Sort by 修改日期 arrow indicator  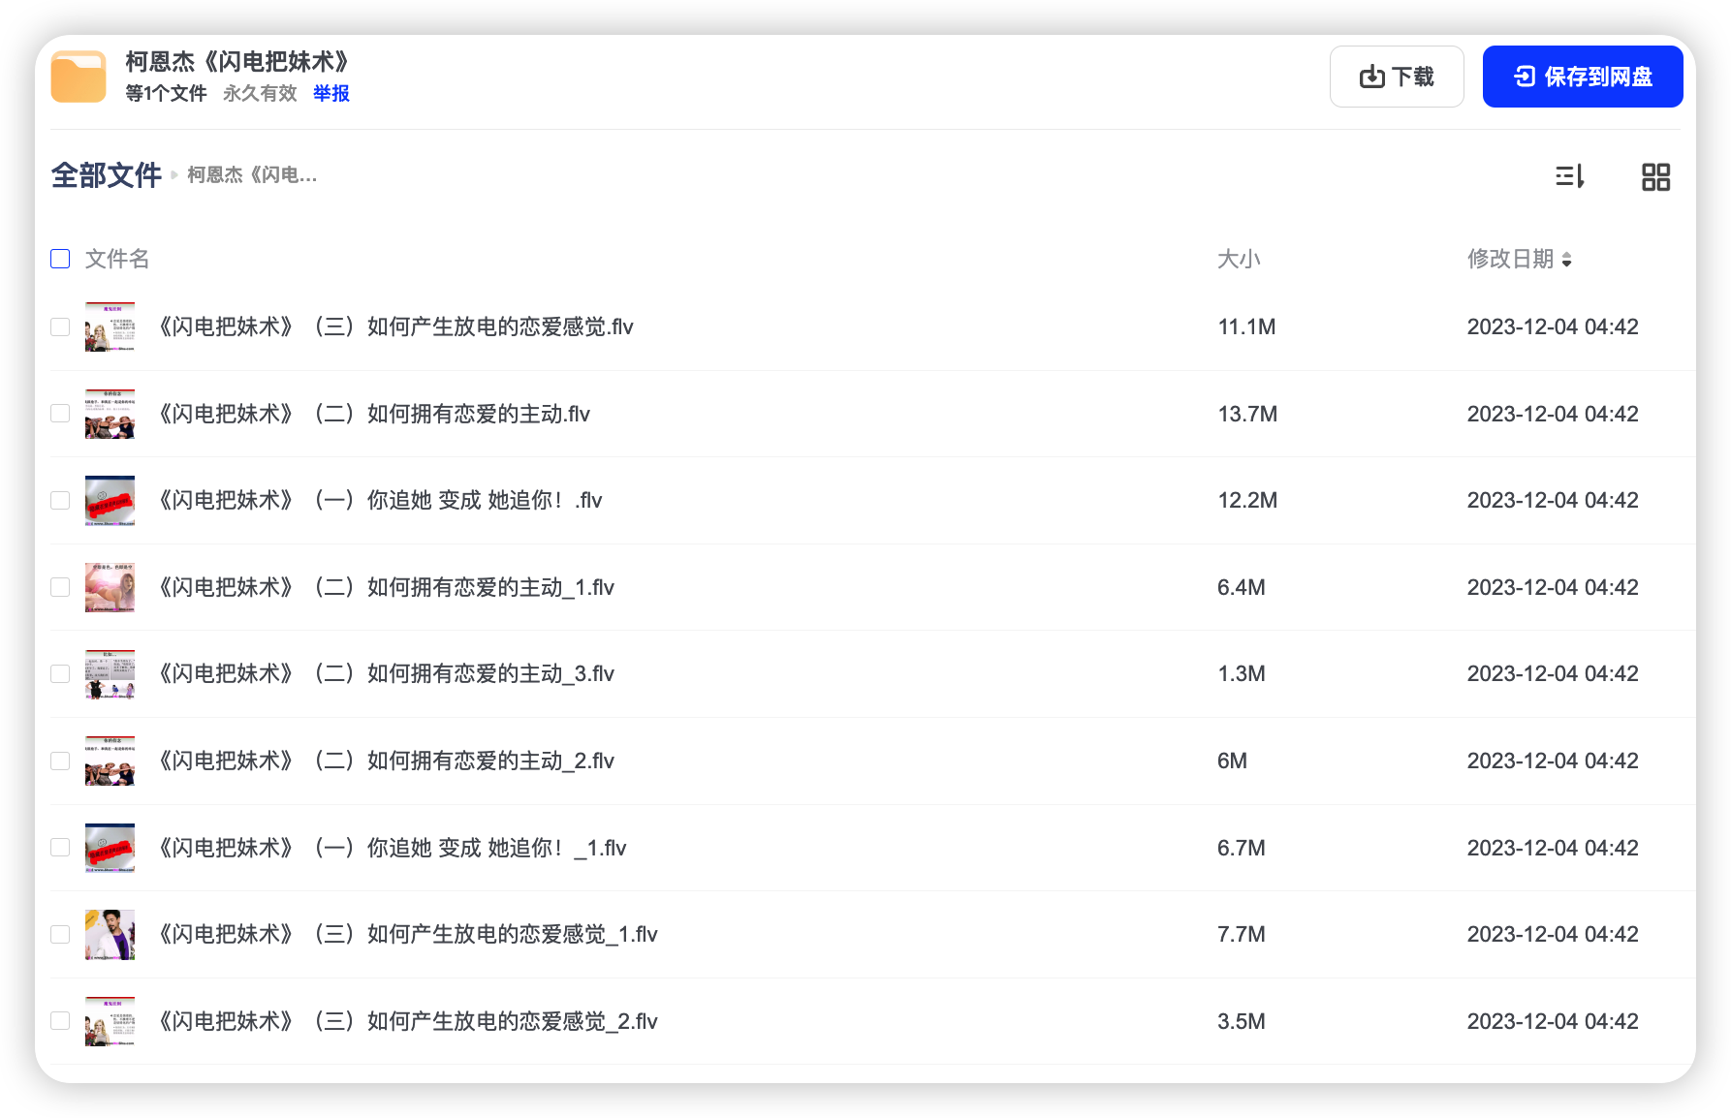(1566, 260)
